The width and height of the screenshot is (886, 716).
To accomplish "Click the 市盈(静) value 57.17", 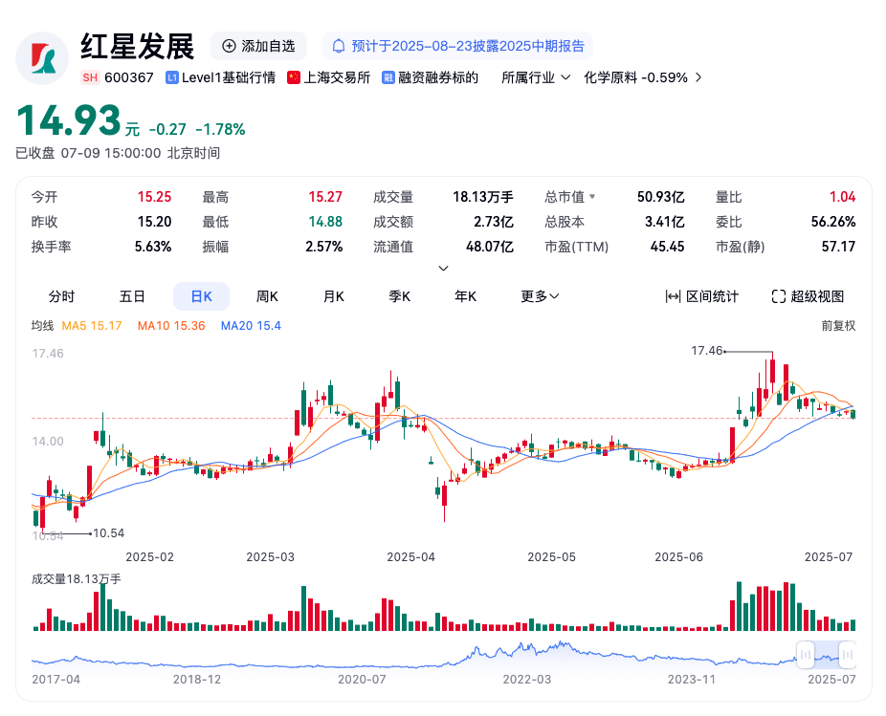I will (x=838, y=247).
